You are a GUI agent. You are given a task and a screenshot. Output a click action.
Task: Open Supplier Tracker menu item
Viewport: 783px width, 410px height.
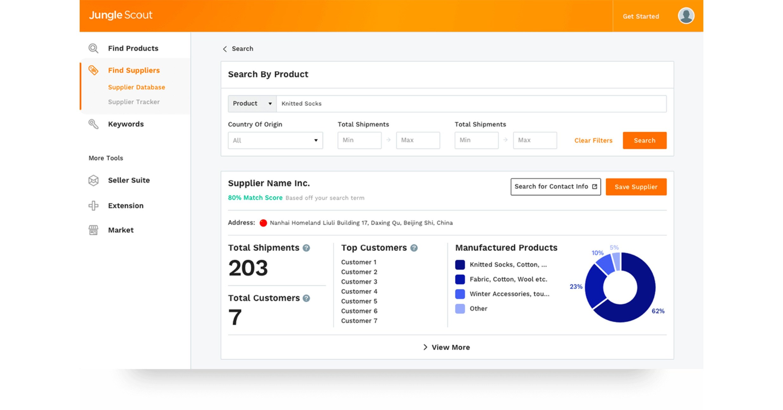[x=134, y=102]
